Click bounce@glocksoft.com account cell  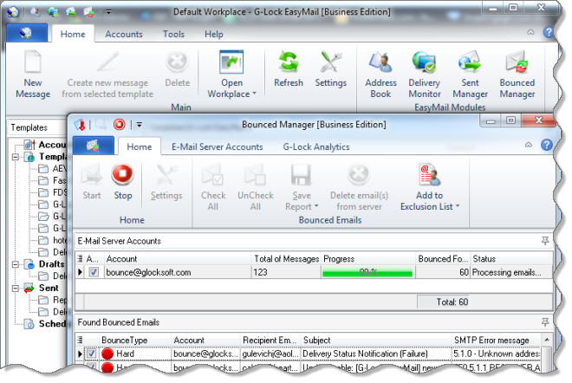(178, 272)
